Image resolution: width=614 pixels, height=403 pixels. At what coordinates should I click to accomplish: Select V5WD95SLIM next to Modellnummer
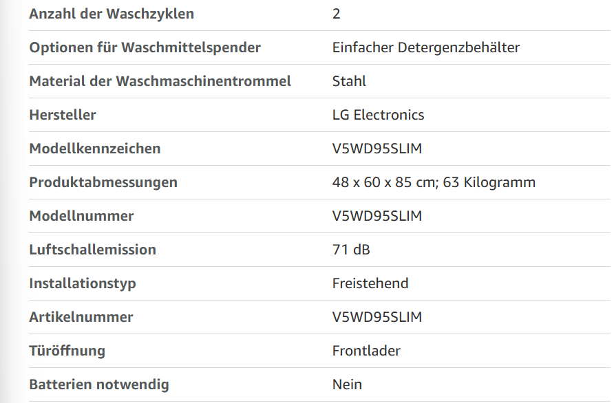coord(377,216)
